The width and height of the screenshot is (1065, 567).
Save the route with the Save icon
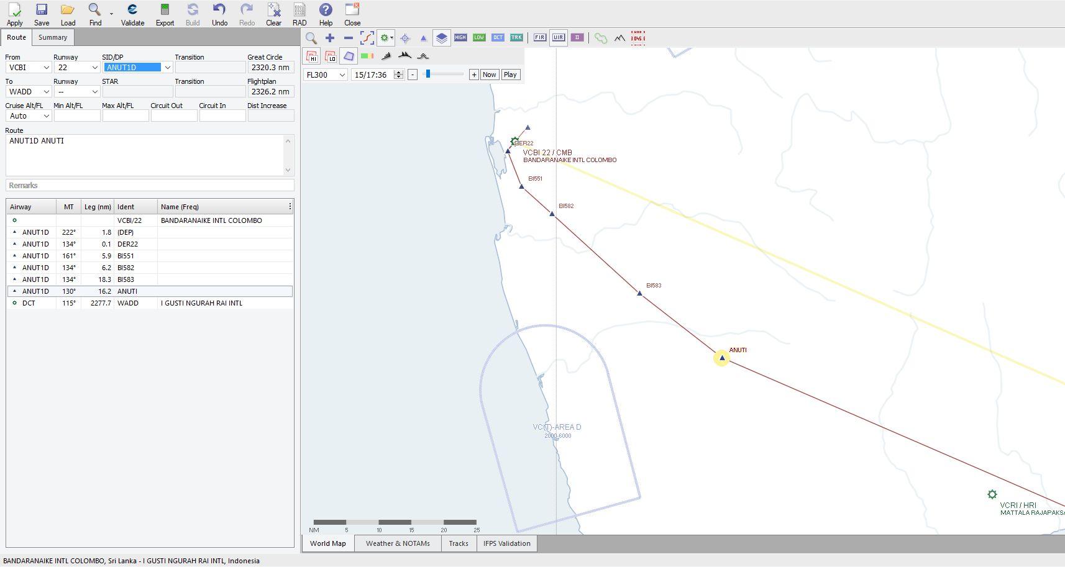42,10
